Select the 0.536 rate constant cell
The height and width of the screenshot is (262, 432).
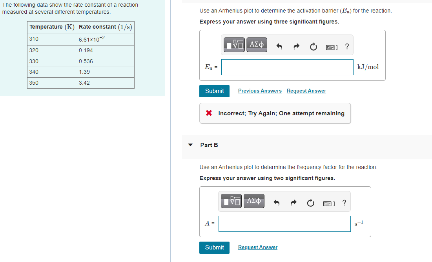click(106, 62)
